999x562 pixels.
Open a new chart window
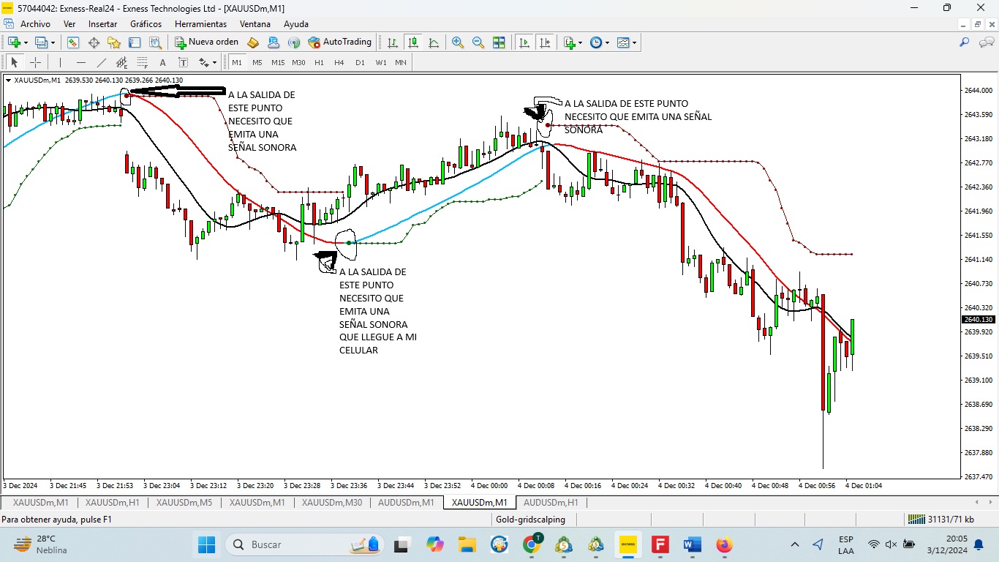click(14, 42)
